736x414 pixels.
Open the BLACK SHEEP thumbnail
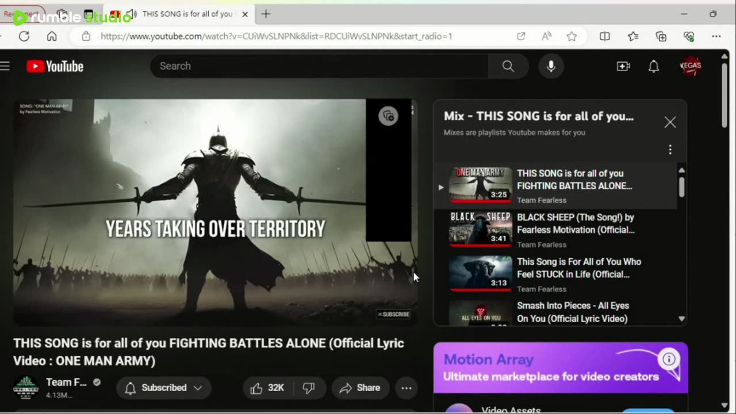click(480, 229)
